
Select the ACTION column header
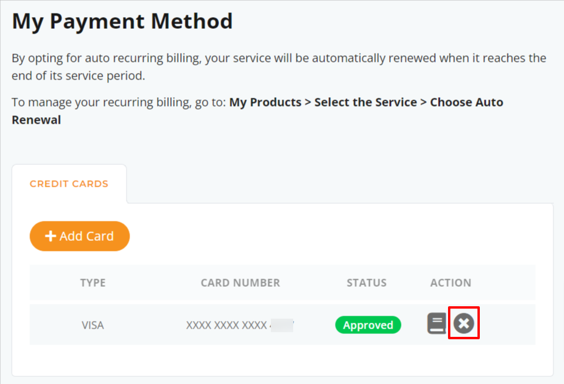[x=451, y=283]
